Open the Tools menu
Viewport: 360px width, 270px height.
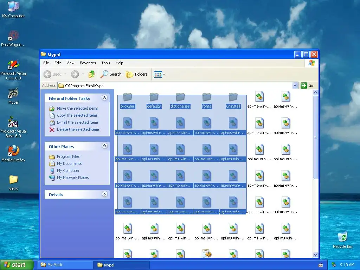[x=105, y=63]
